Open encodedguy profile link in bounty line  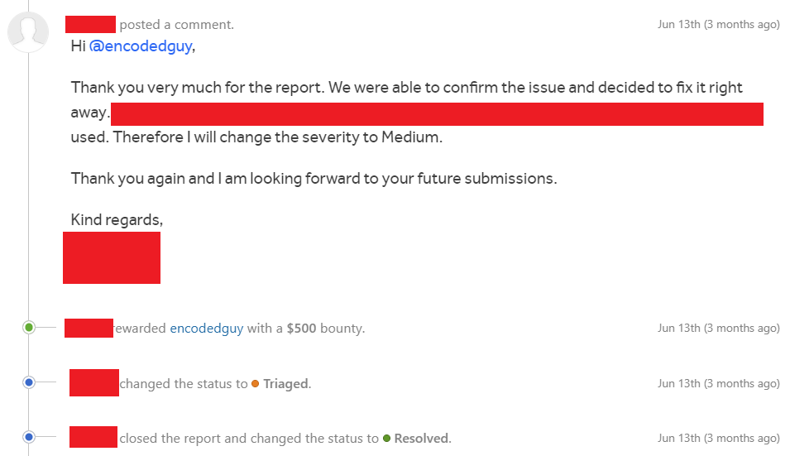coord(207,329)
